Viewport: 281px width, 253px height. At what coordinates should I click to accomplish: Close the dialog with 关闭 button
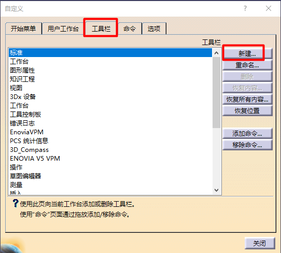(x=260, y=243)
